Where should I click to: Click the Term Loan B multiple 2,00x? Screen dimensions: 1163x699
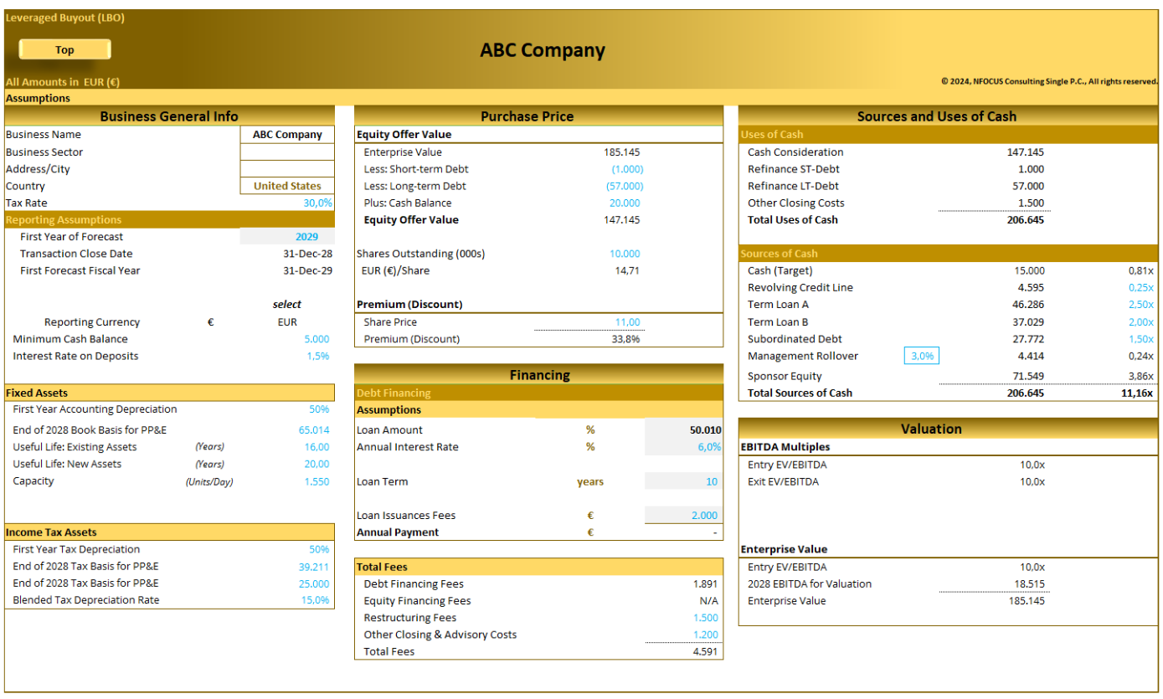(1140, 322)
